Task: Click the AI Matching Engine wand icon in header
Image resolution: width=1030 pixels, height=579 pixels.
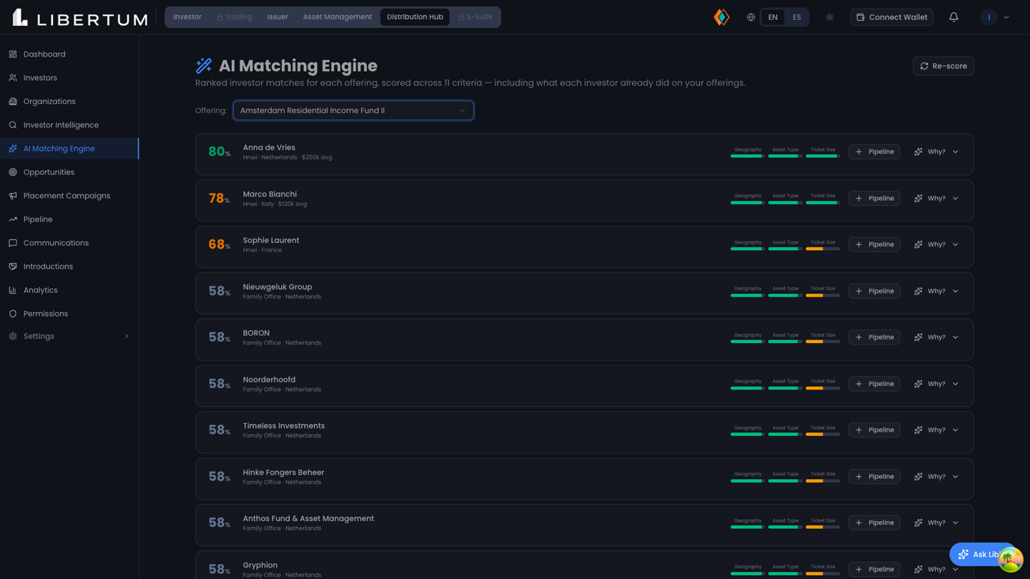Action: pyautogui.click(x=204, y=66)
